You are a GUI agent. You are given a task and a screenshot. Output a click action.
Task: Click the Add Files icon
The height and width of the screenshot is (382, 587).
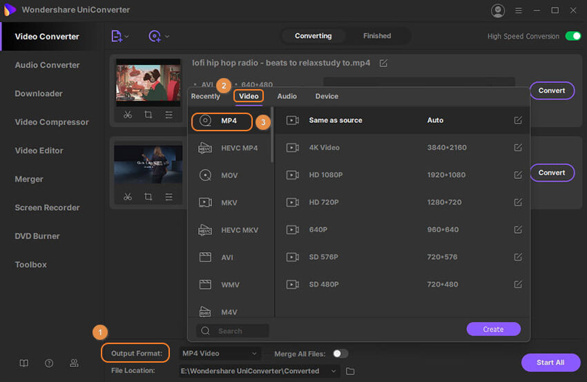pyautogui.click(x=117, y=37)
